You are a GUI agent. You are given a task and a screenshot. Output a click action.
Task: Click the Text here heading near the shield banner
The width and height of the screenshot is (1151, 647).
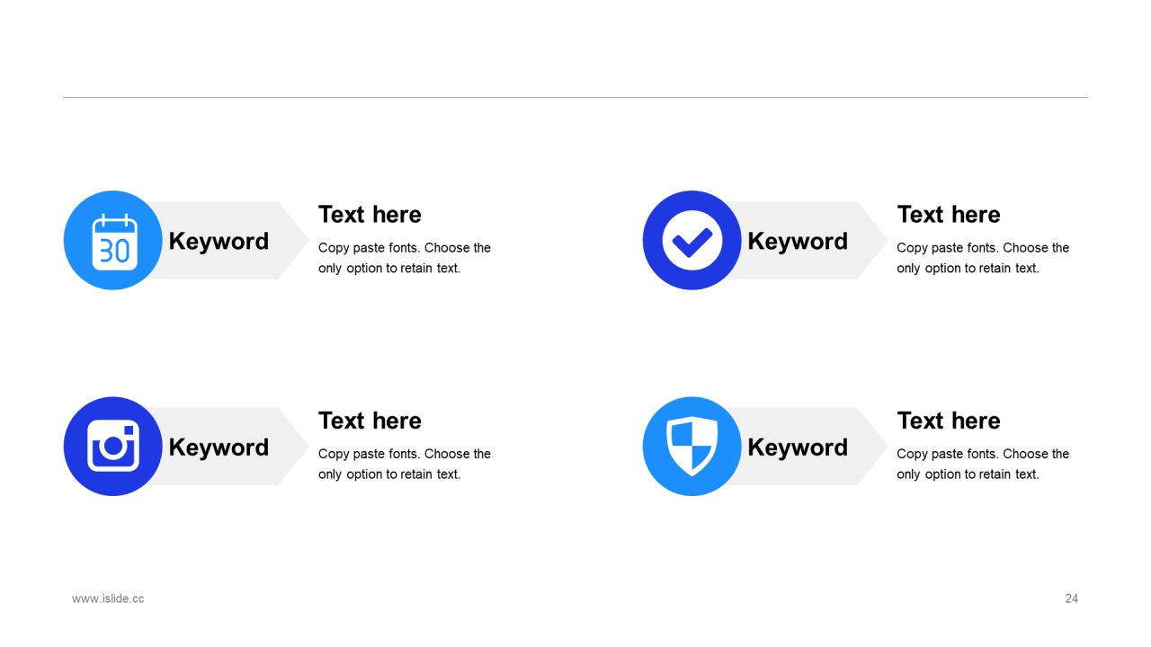(949, 421)
